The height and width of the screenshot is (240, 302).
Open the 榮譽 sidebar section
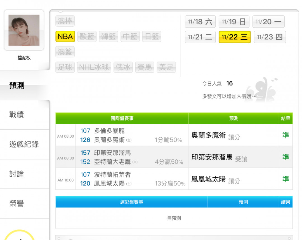point(25,203)
